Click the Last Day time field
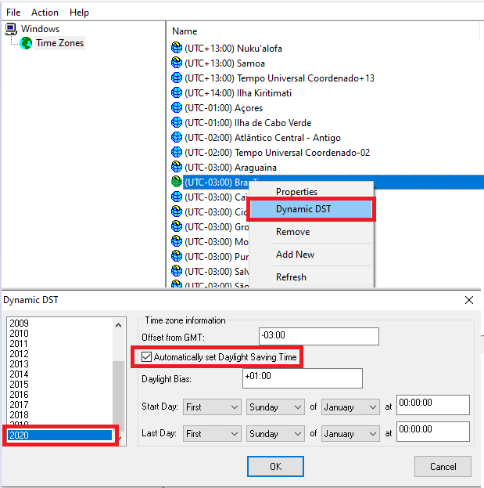 coord(433,432)
